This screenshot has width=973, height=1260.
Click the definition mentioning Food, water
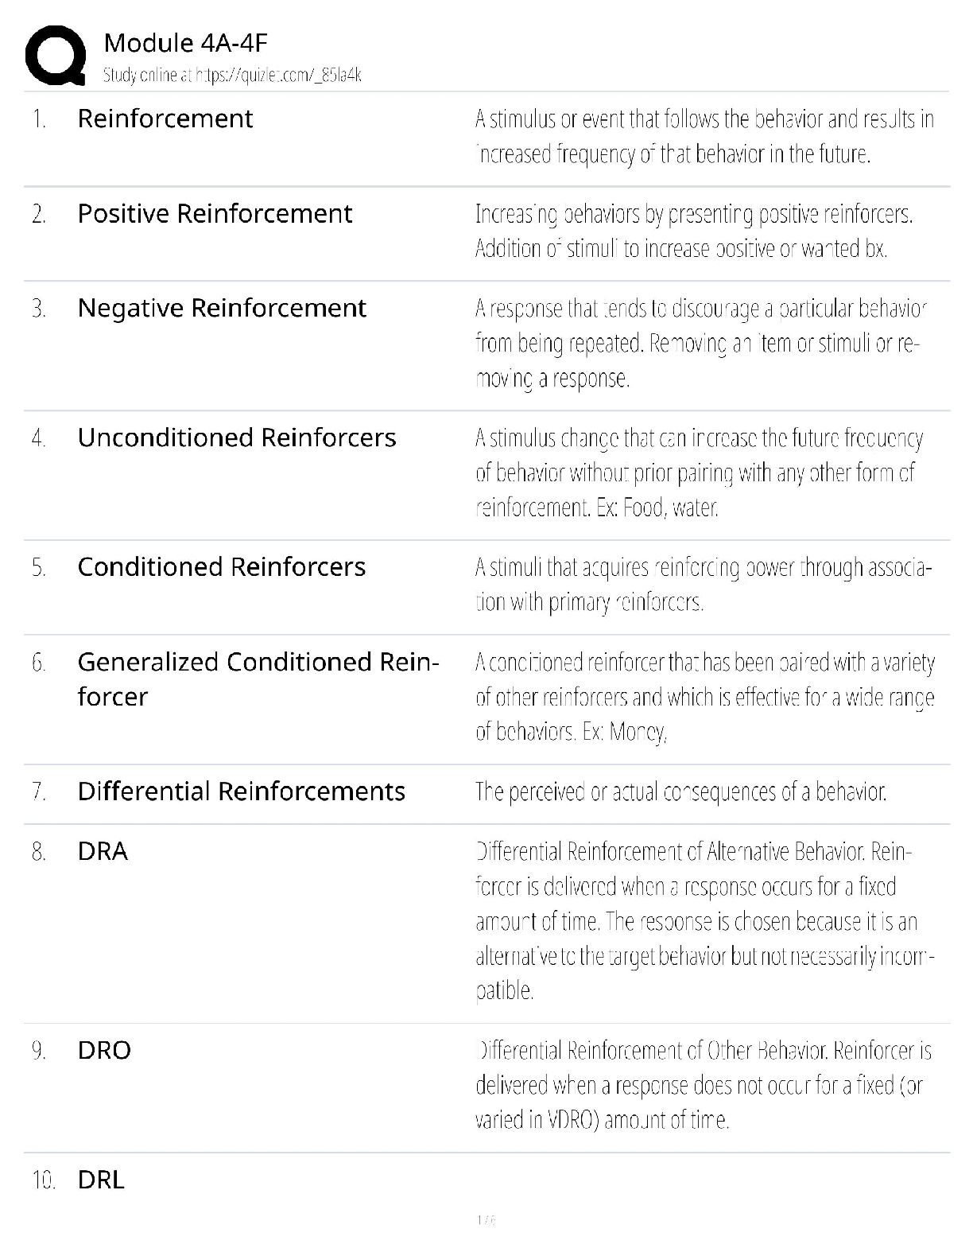point(699,472)
